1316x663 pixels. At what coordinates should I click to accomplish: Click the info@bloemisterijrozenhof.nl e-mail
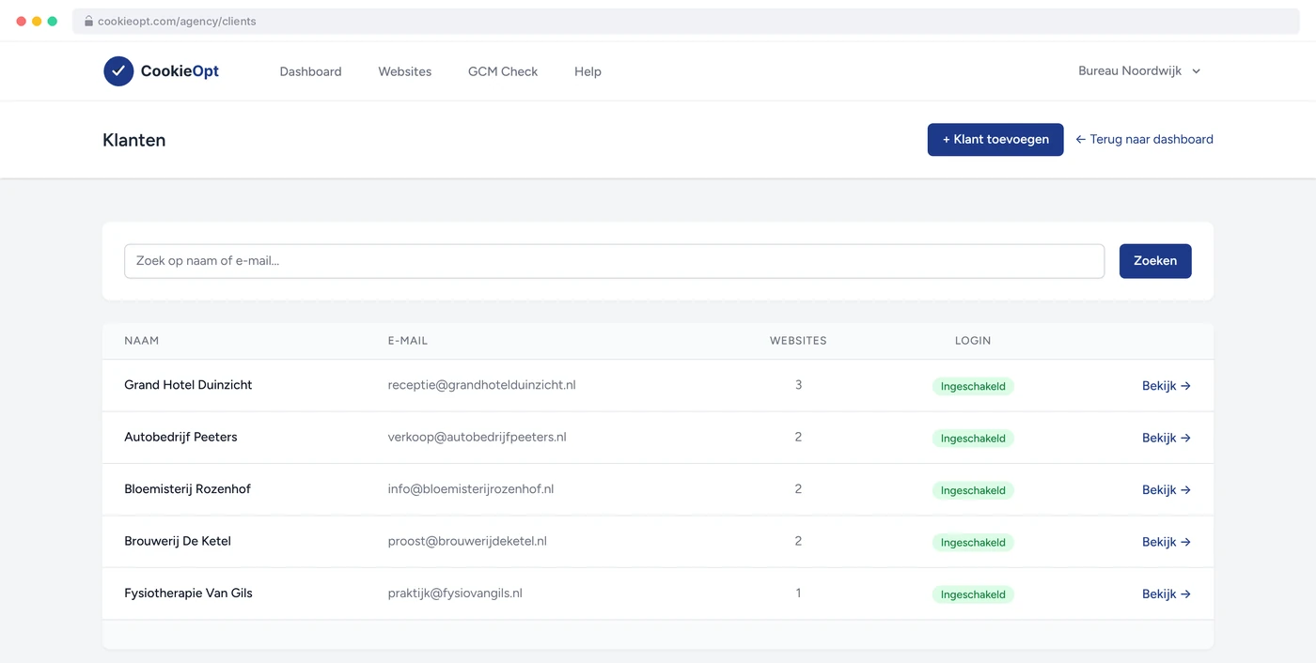471,489
